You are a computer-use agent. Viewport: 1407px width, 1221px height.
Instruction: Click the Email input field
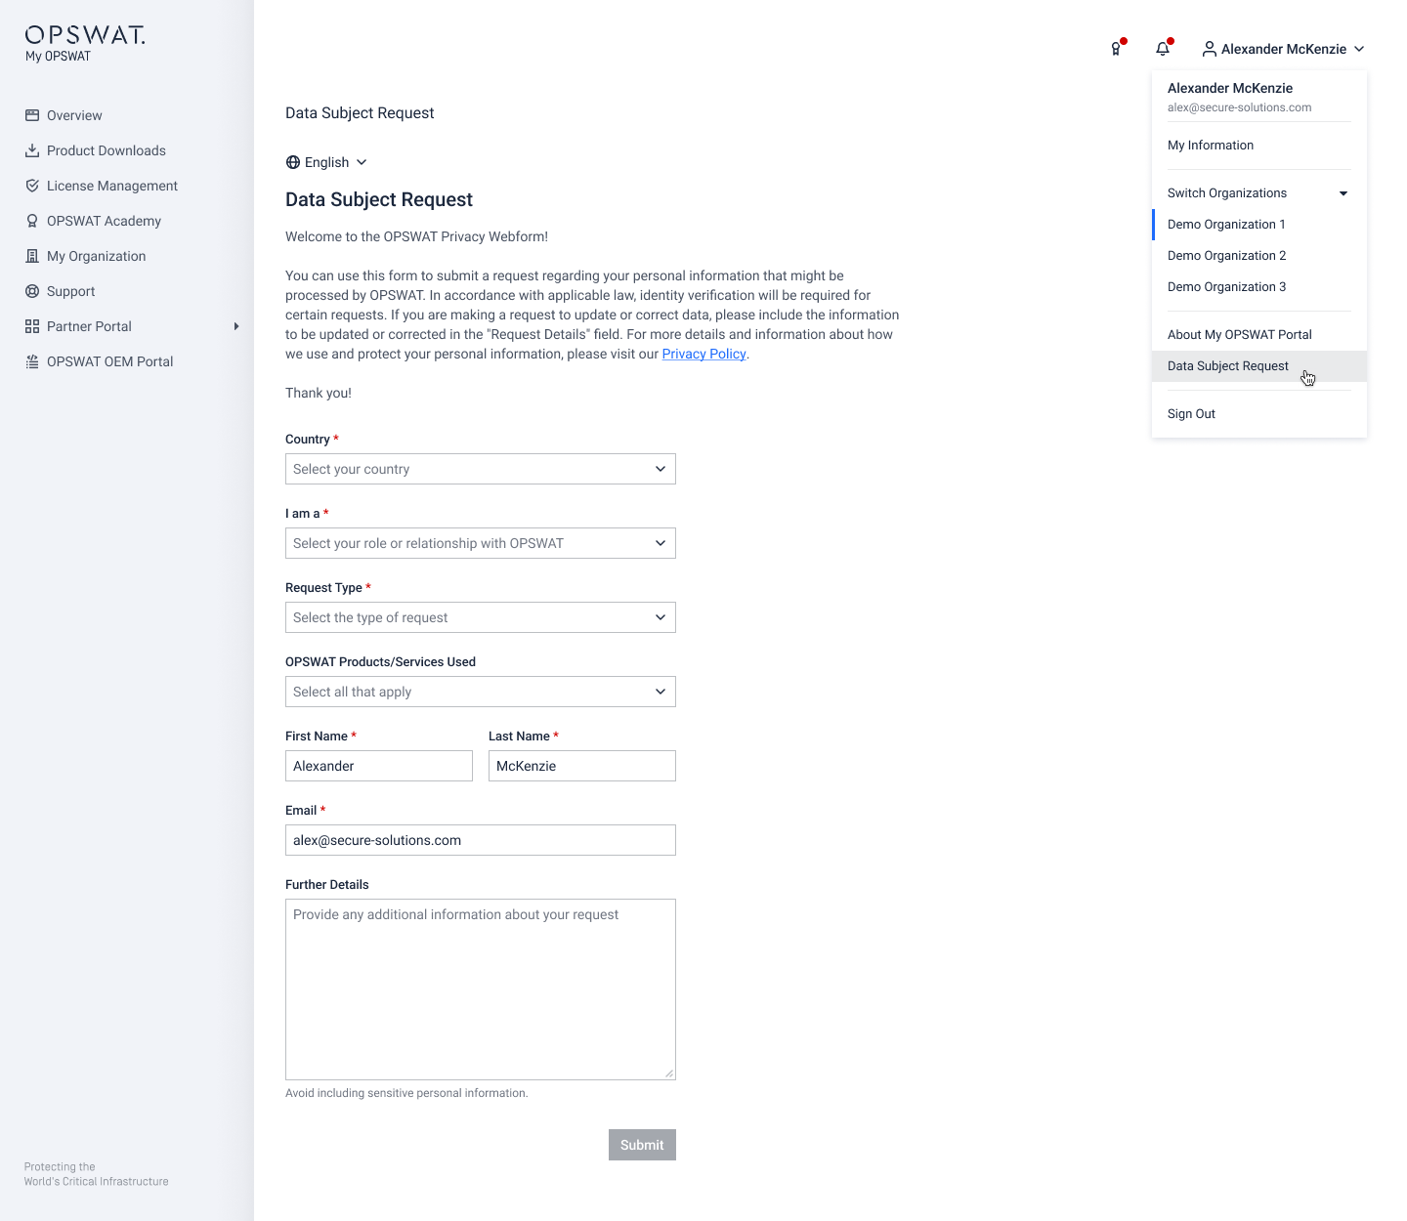point(481,840)
